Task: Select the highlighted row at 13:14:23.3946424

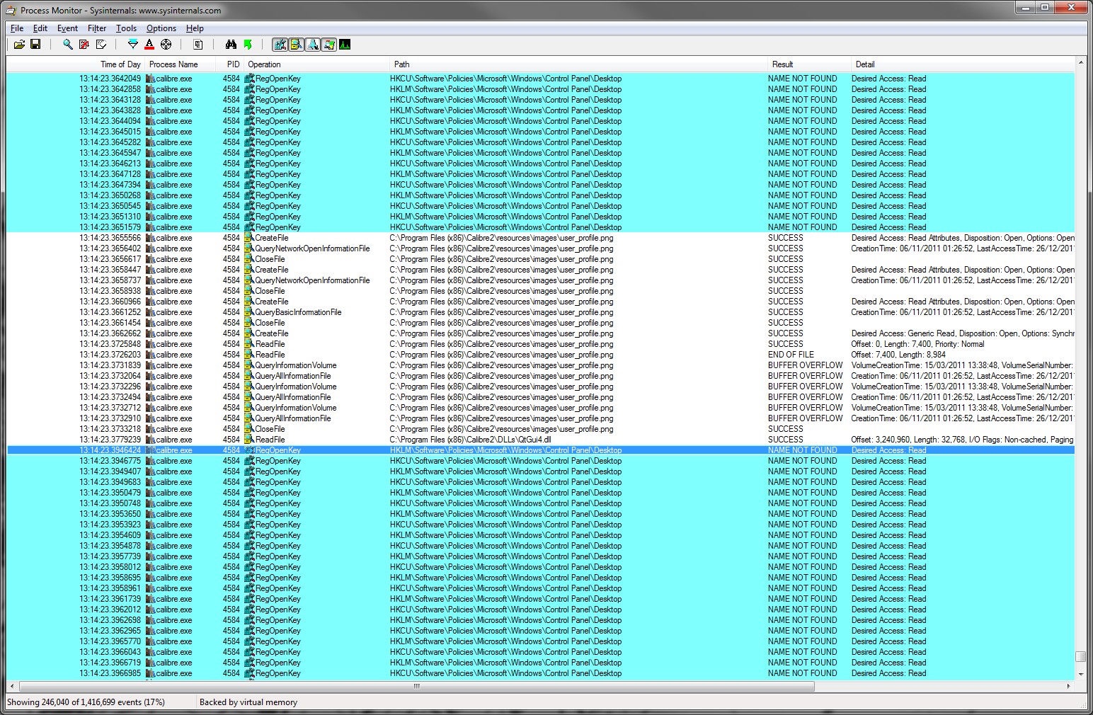Action: pyautogui.click(x=541, y=450)
